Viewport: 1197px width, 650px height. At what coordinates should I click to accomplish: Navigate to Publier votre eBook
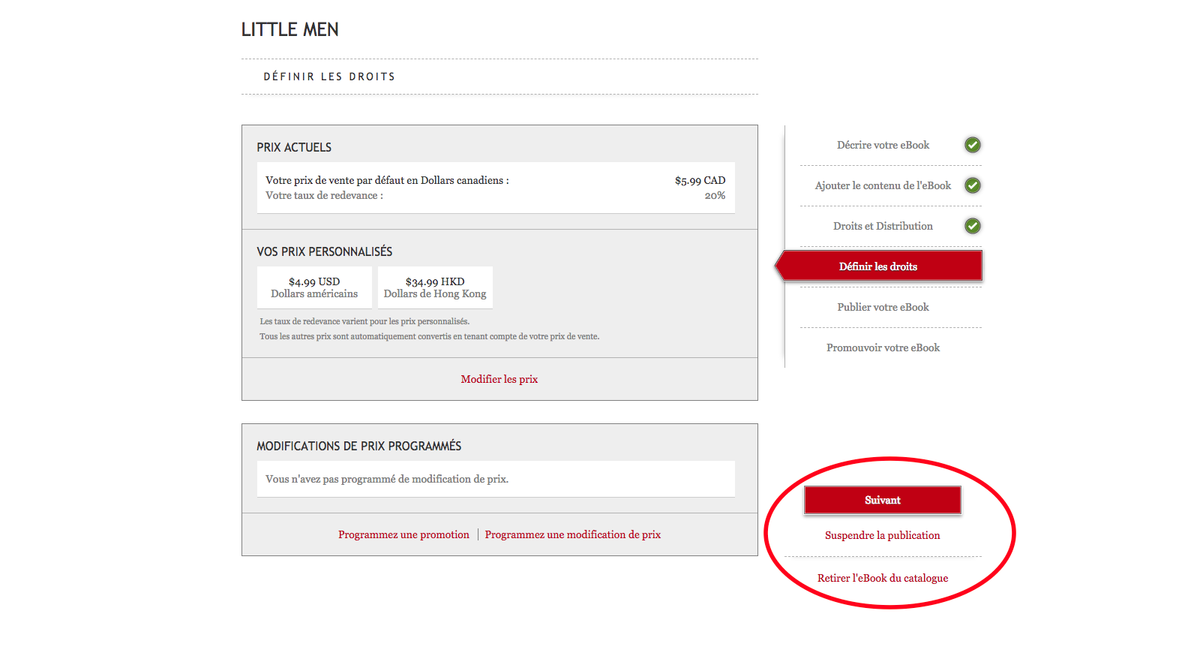(x=883, y=307)
